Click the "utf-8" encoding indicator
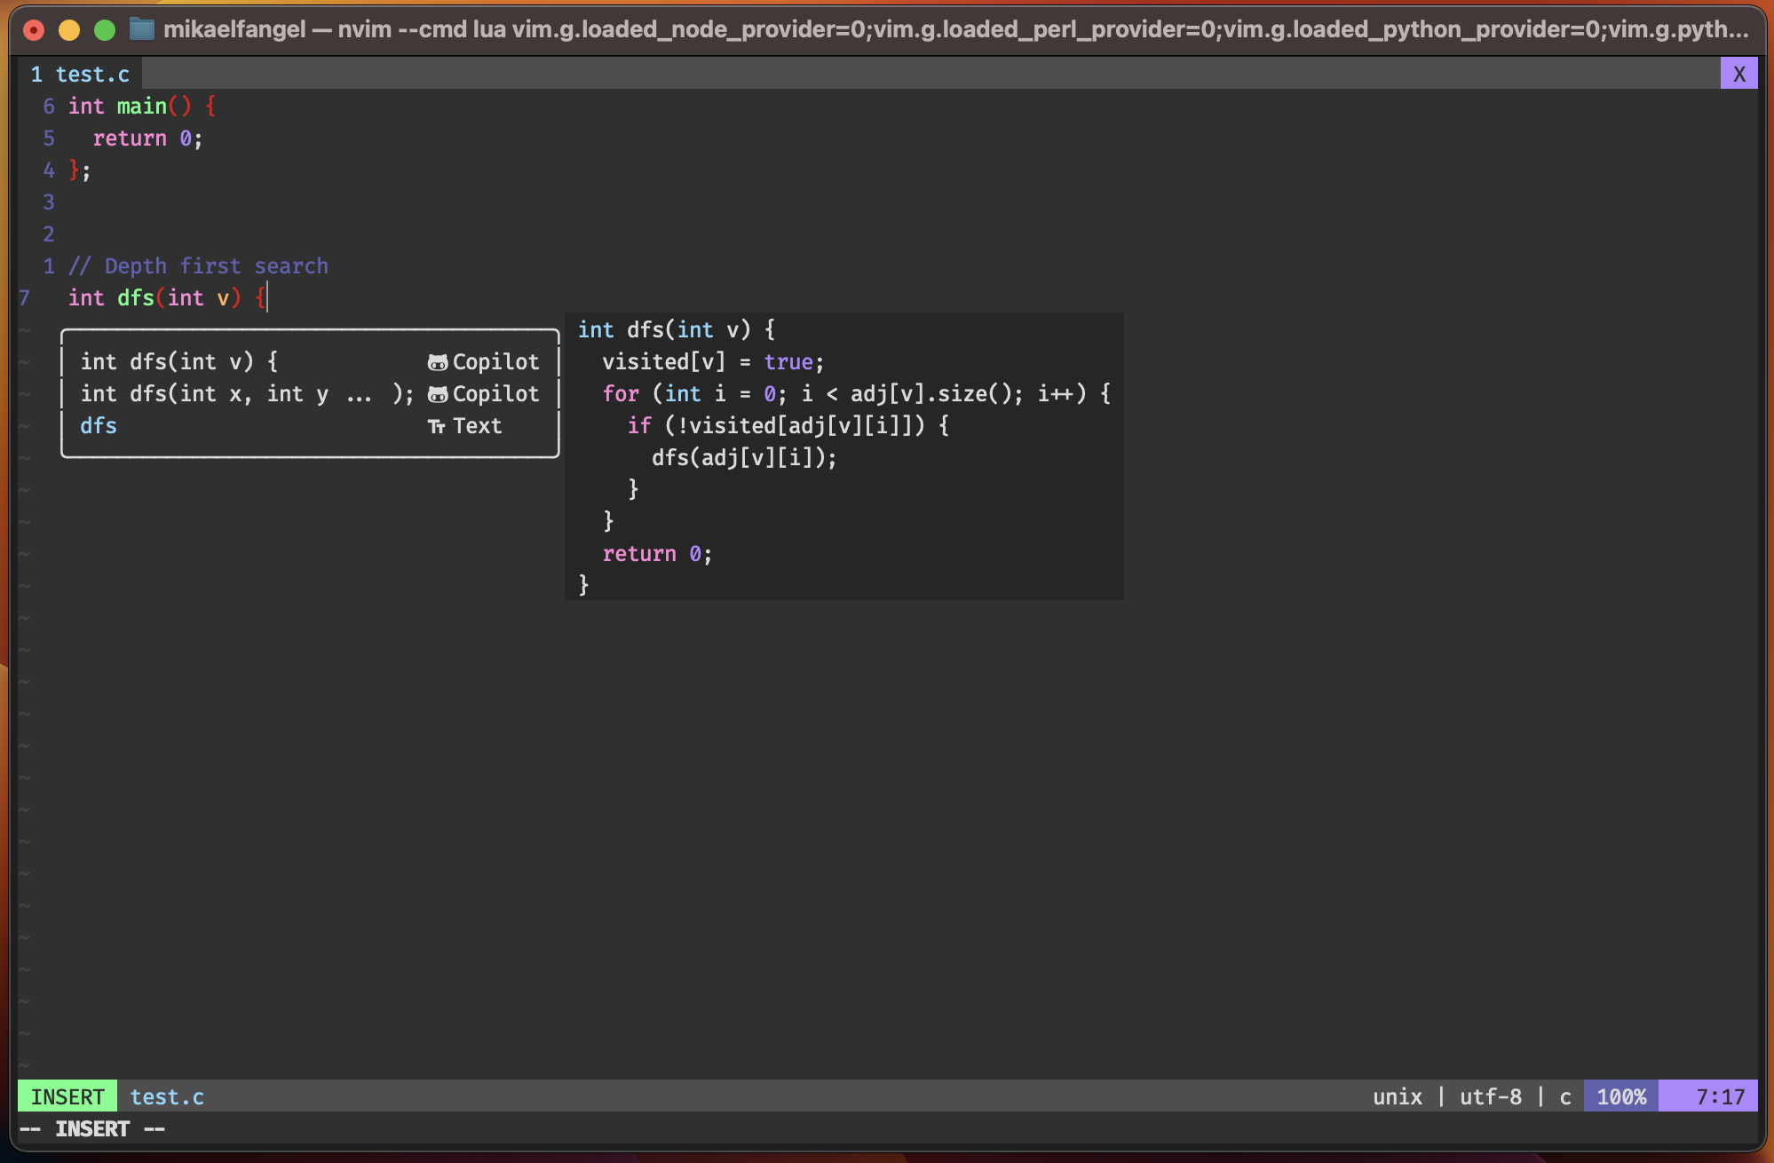 tap(1492, 1096)
